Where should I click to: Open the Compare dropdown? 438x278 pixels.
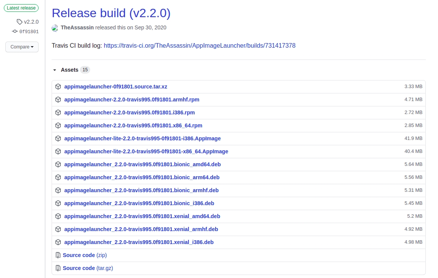[22, 47]
